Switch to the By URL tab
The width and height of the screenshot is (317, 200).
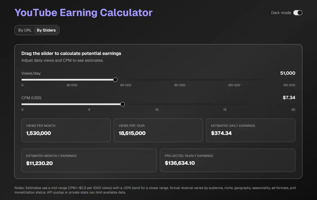tap(25, 30)
